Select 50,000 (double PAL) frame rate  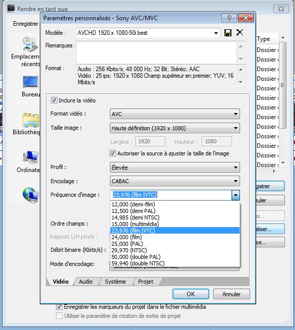(x=174, y=257)
